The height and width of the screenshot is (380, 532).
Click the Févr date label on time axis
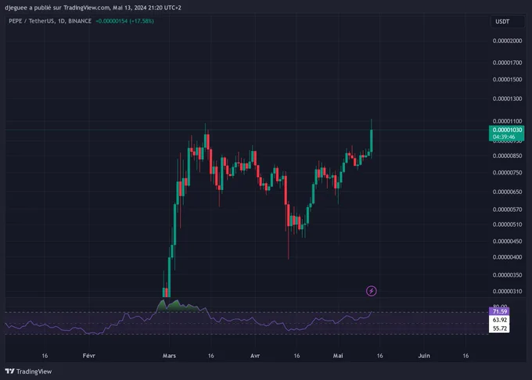(x=89, y=356)
